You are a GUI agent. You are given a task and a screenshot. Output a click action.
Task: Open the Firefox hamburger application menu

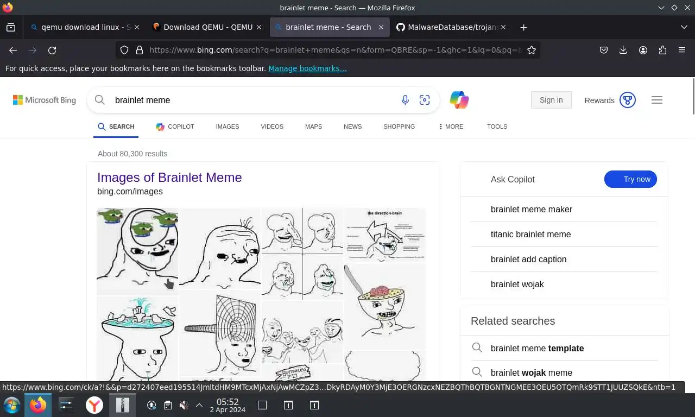pyautogui.click(x=682, y=50)
